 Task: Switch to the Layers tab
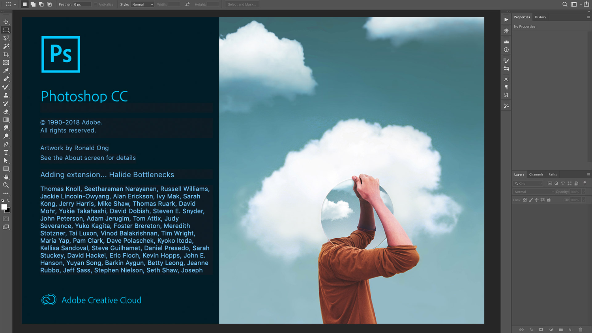(519, 174)
